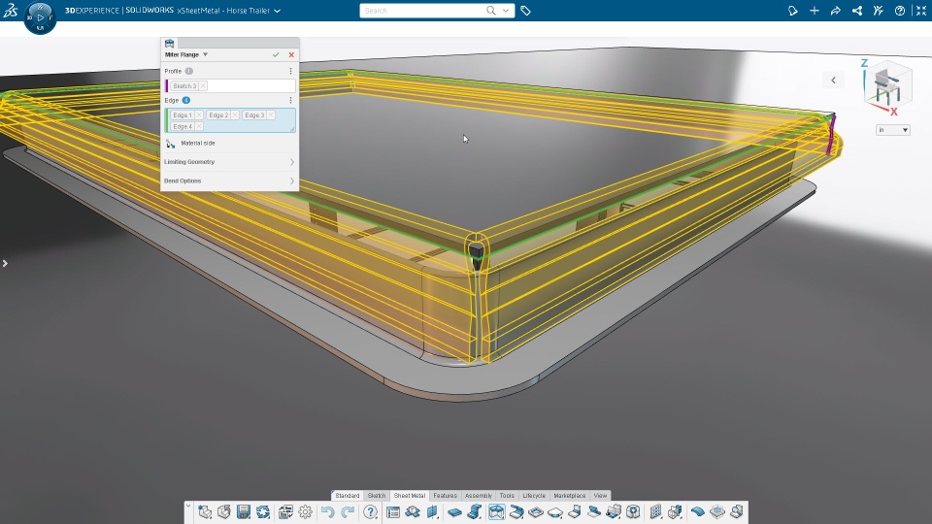Image resolution: width=932 pixels, height=524 pixels.
Task: Remove Edge.1 from the Edge list
Action: [198, 115]
